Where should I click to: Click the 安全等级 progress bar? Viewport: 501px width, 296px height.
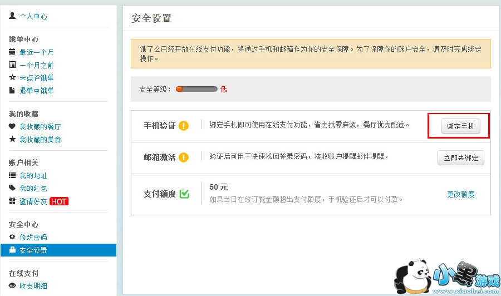197,89
